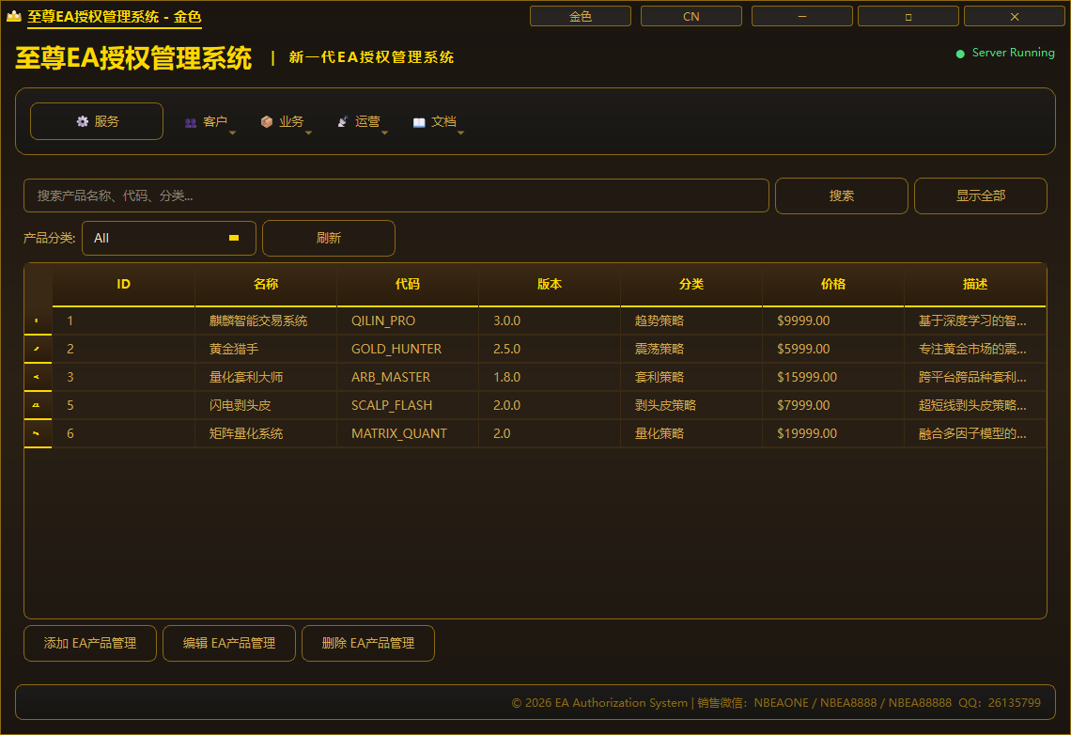1071x735 pixels.
Task: Click the green Server Running status dot
Action: (x=960, y=54)
